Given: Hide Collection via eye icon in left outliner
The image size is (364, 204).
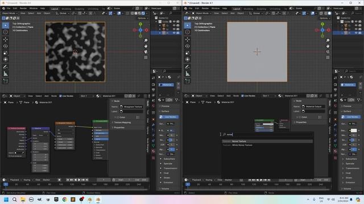Looking at the screenshot, I should [x=174, y=22].
